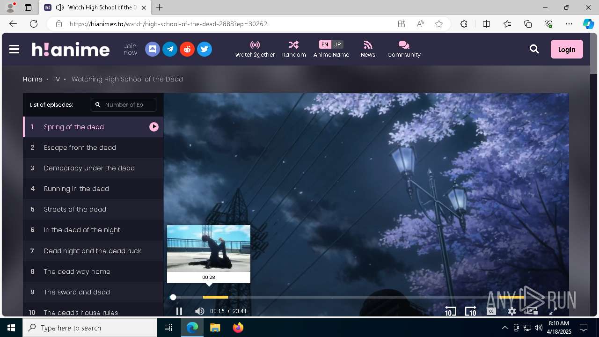
Task: Open browser Extensions puzzle icon
Action: [464, 24]
